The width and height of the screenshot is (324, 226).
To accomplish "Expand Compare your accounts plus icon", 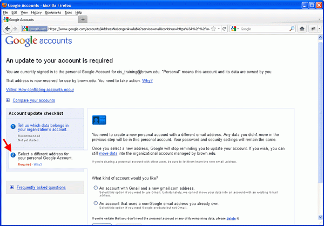I will click(8, 100).
